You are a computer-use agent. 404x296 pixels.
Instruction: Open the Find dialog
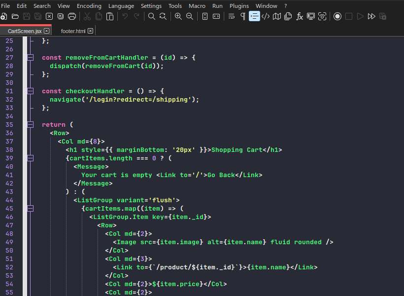(151, 16)
